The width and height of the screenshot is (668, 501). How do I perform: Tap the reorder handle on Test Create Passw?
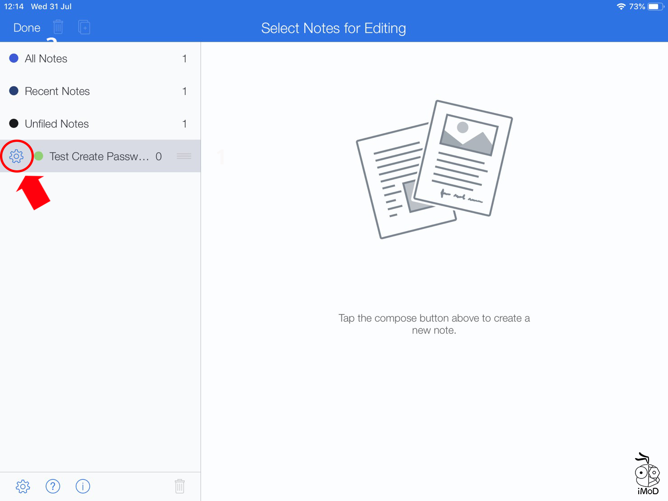tap(184, 156)
